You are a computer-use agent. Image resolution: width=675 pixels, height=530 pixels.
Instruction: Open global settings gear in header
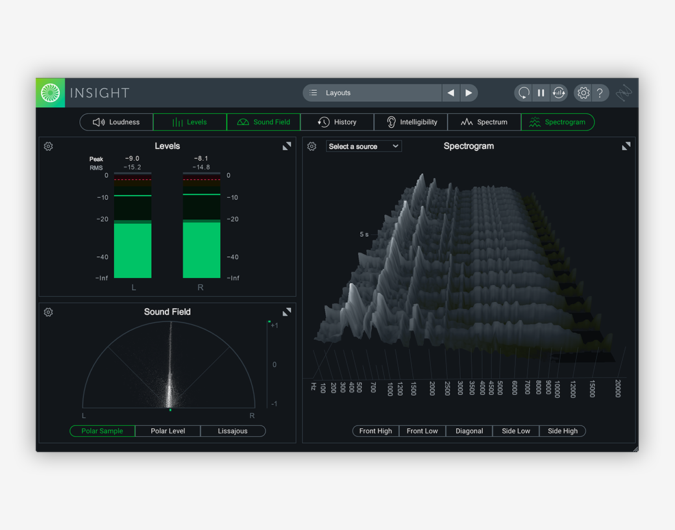[x=583, y=93]
